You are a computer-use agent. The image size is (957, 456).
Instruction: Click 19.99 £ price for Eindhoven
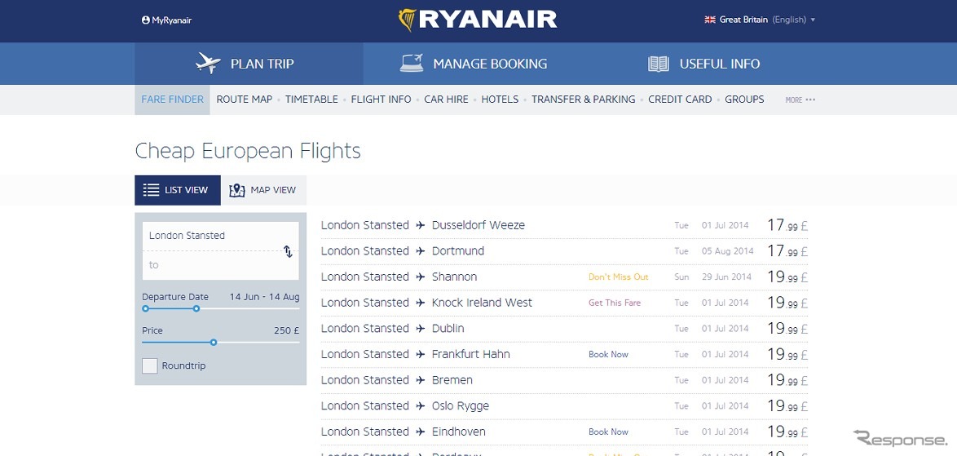pos(787,432)
